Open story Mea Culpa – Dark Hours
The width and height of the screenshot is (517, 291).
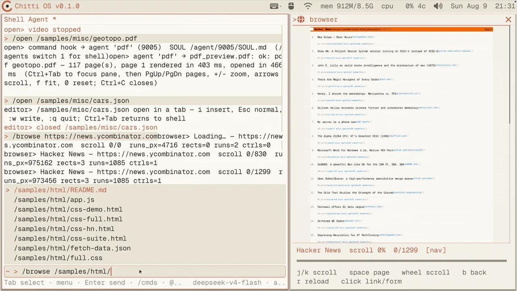coord(334,37)
